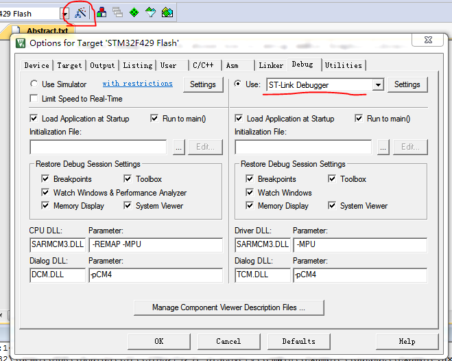This screenshot has width=452, height=361.
Task: Select the Use Simulator radio button
Action: click(x=34, y=84)
